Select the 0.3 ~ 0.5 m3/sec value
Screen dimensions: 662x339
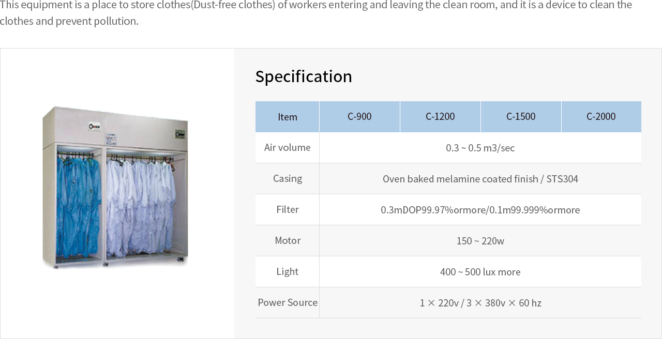480,148
